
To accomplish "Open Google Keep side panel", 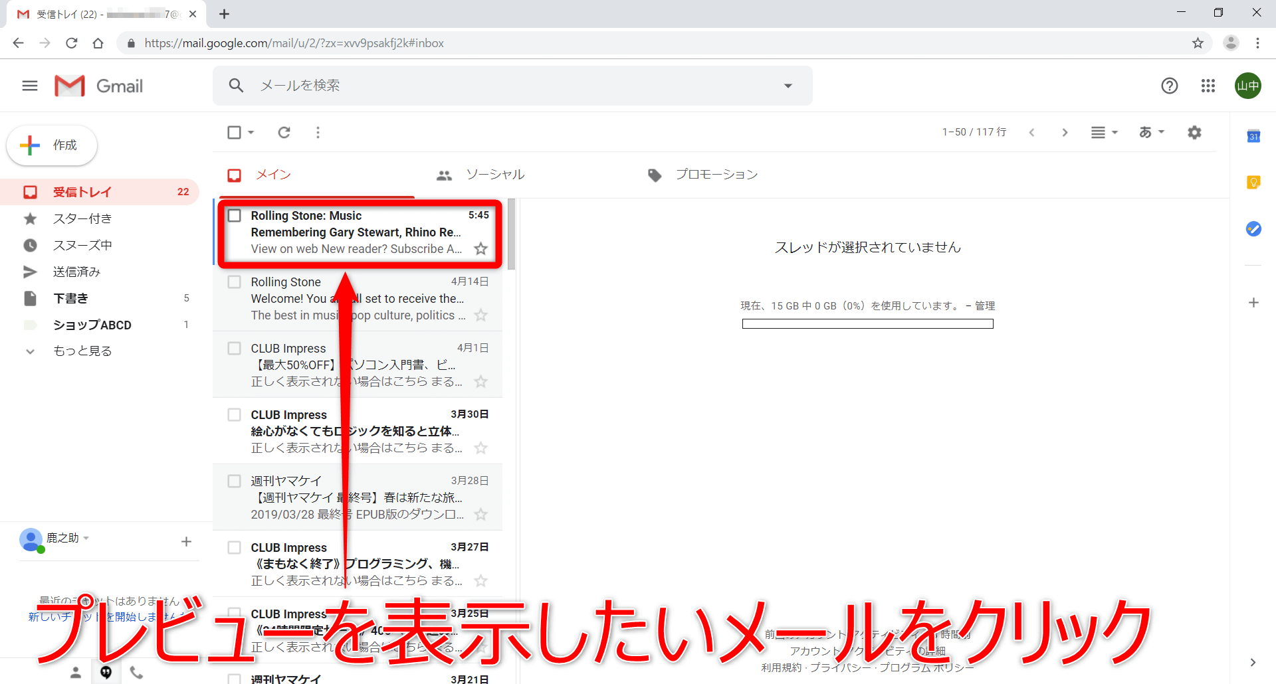I will [1253, 182].
